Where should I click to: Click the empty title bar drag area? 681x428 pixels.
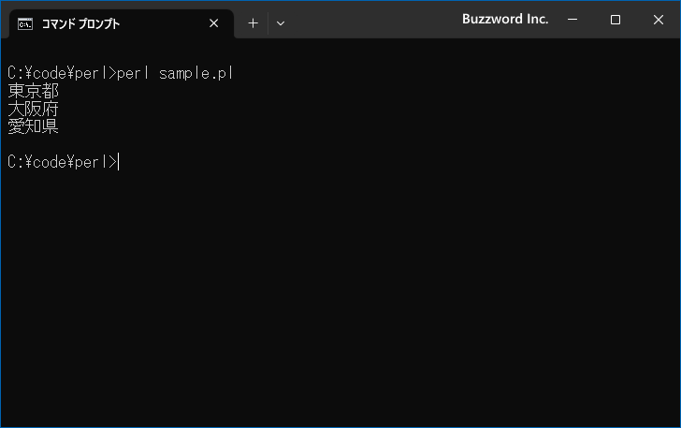374,20
